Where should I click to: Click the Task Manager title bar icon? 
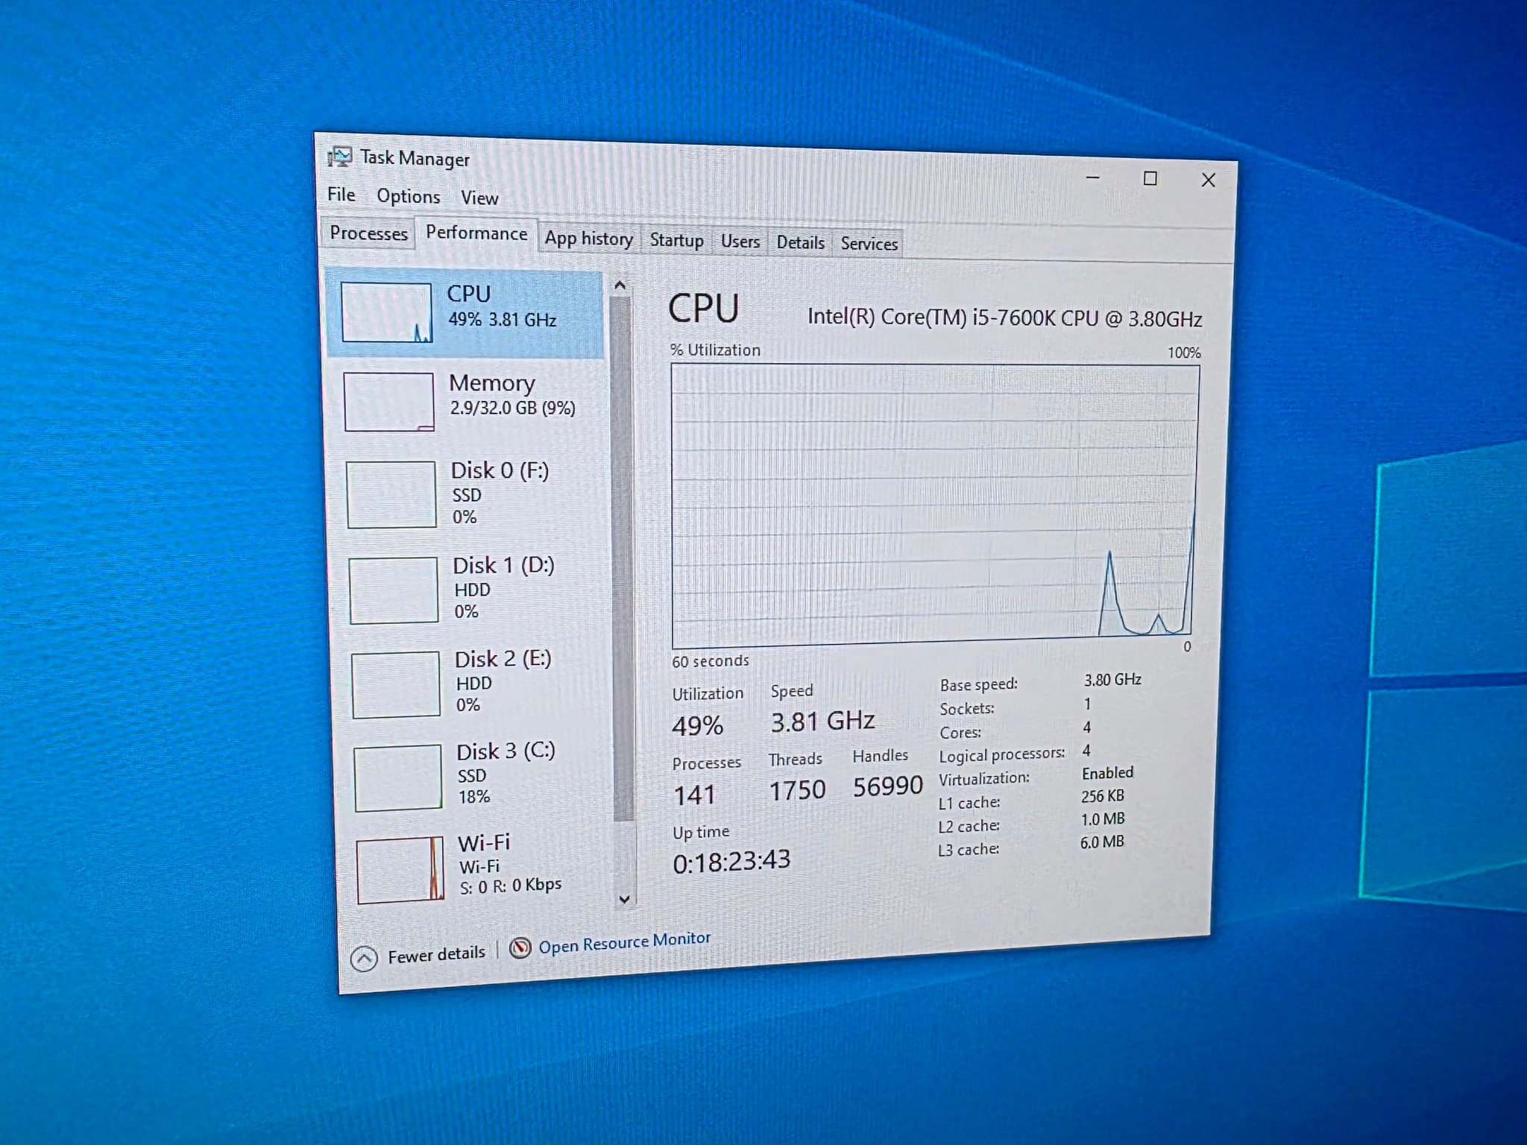coord(339,157)
